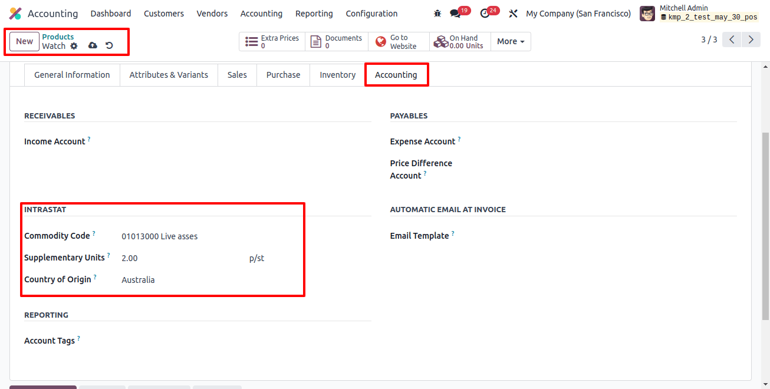Image resolution: width=770 pixels, height=389 pixels.
Task: Switch to the Inventory tab
Action: [x=338, y=75]
